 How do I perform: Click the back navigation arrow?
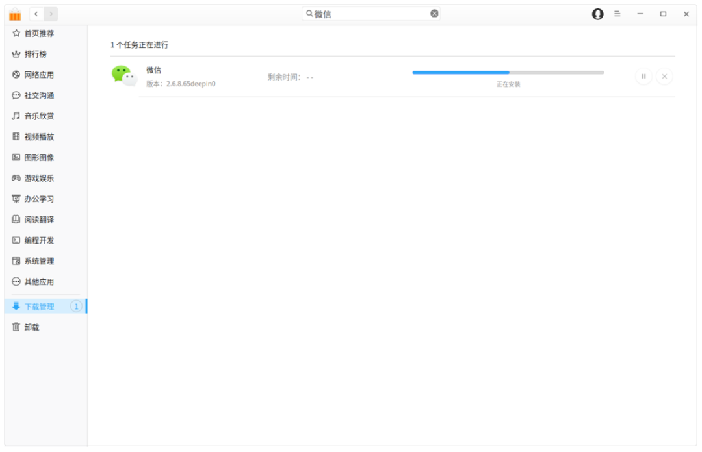36,13
